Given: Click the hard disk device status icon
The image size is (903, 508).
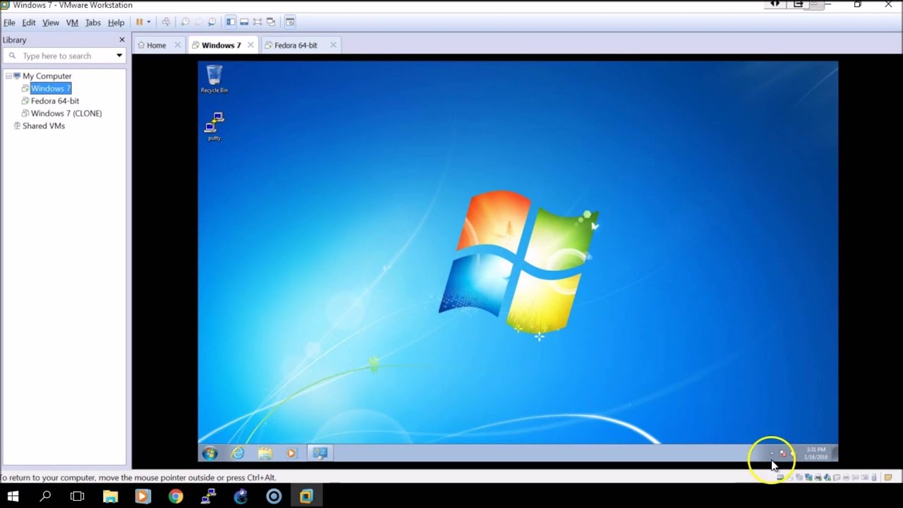Looking at the screenshot, I should pos(780,478).
